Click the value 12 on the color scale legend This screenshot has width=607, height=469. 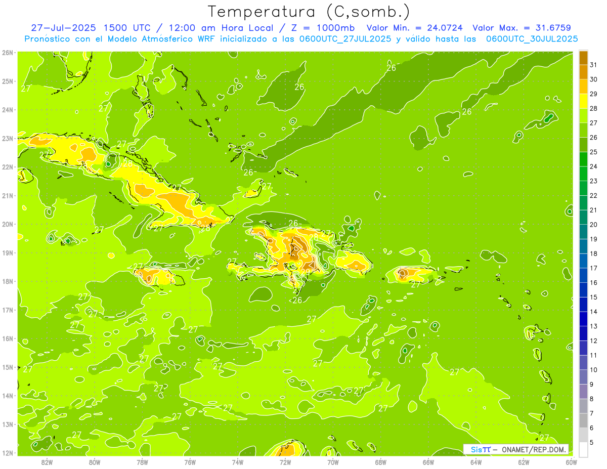[594, 341]
